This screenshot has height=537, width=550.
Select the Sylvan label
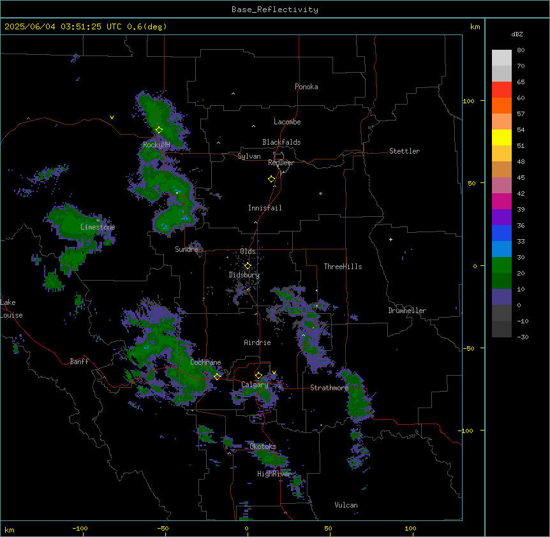click(x=249, y=156)
